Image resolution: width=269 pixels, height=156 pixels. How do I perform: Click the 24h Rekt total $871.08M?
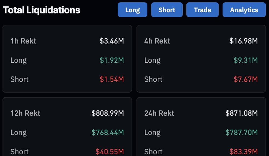pos(242,113)
